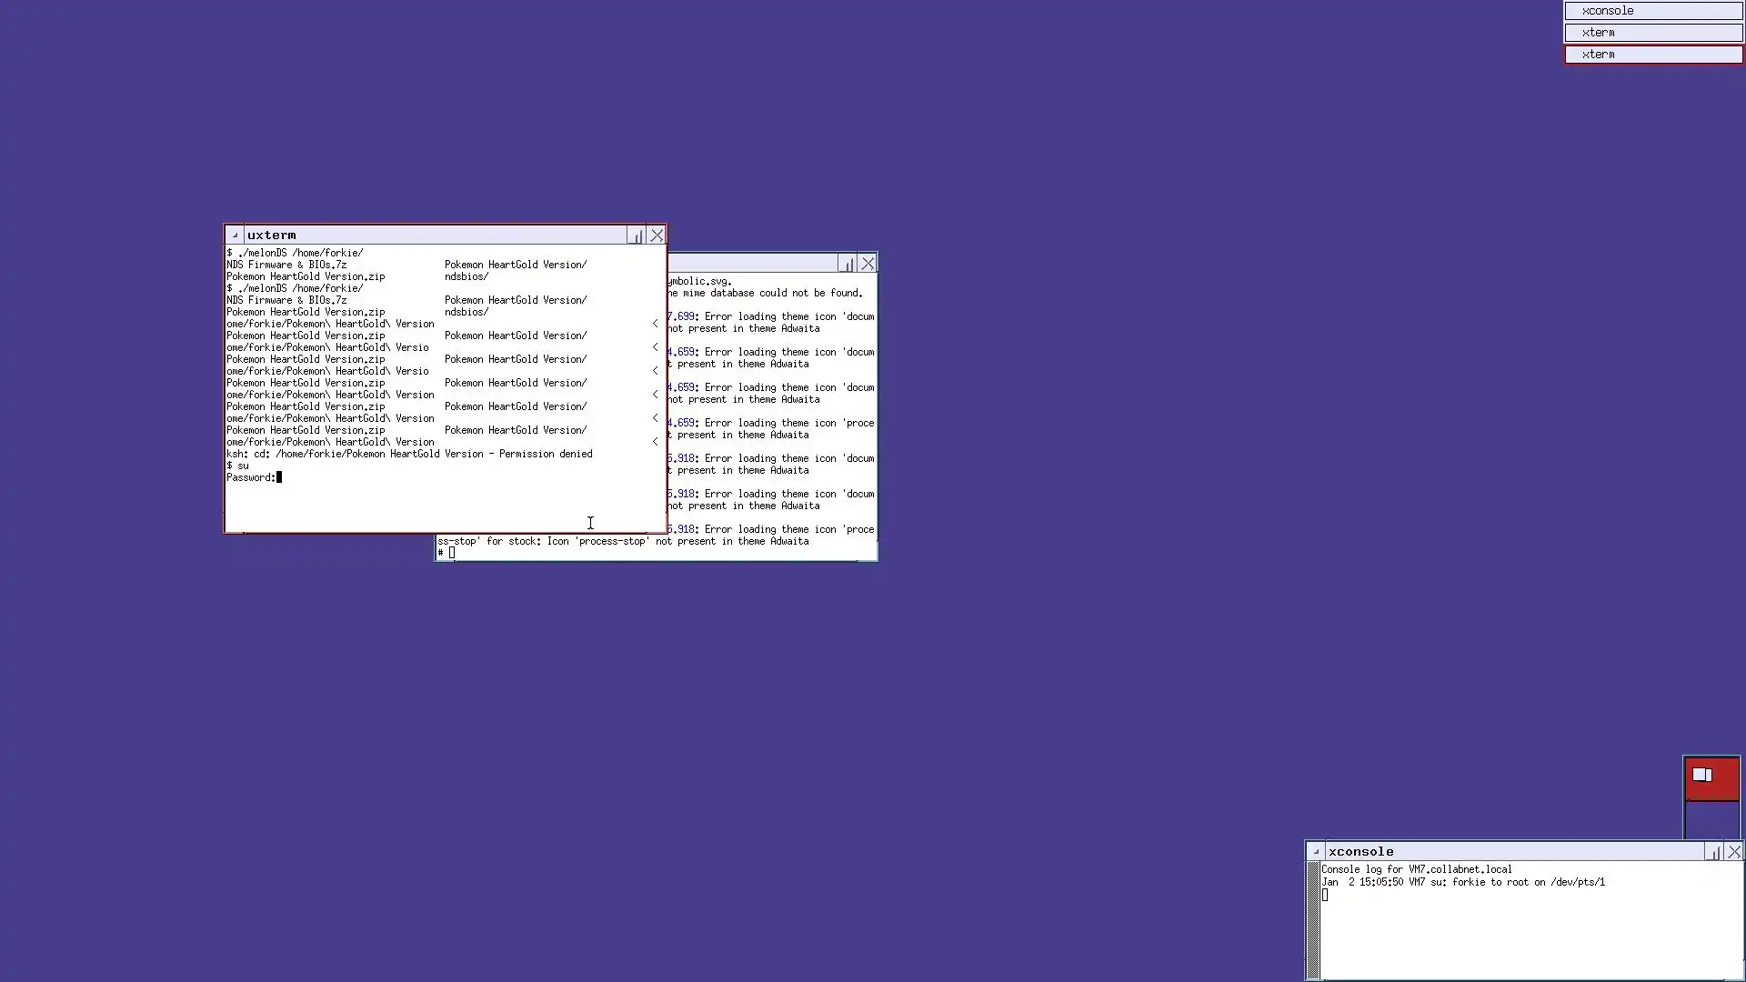The image size is (1746, 982).
Task: Click the xconsole iconify bars button
Action: click(x=1714, y=852)
